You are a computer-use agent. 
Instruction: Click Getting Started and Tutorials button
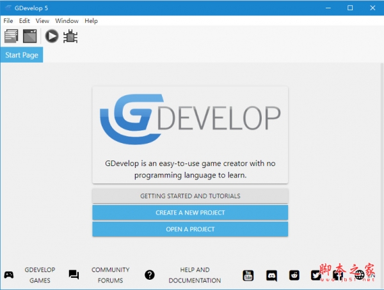coord(190,196)
